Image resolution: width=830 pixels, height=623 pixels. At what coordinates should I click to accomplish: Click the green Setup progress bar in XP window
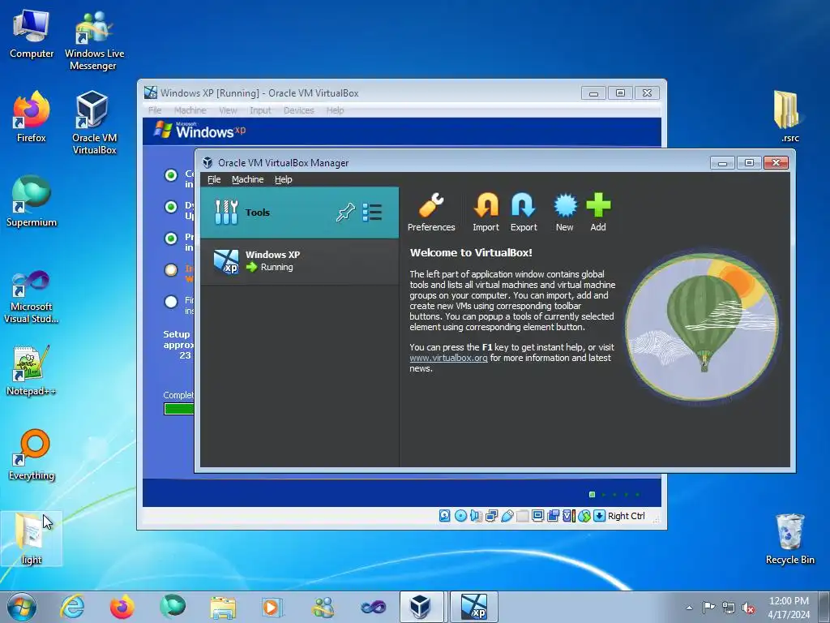[179, 409]
